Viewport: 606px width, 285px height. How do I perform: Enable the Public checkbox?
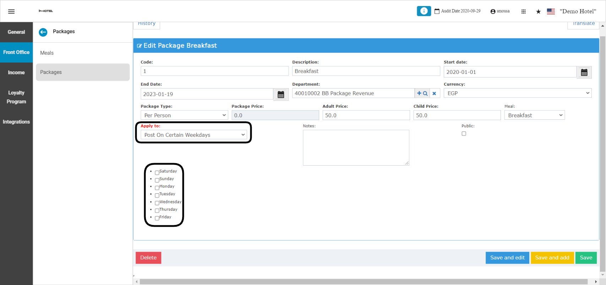click(x=464, y=134)
